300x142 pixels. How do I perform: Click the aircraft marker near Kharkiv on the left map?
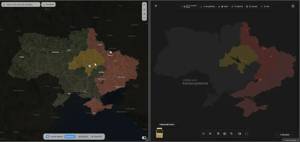coord(111,52)
